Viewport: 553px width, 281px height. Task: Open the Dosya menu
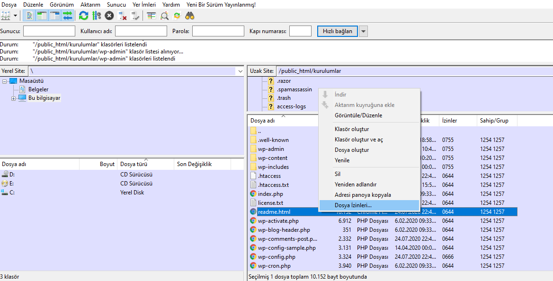(9, 5)
